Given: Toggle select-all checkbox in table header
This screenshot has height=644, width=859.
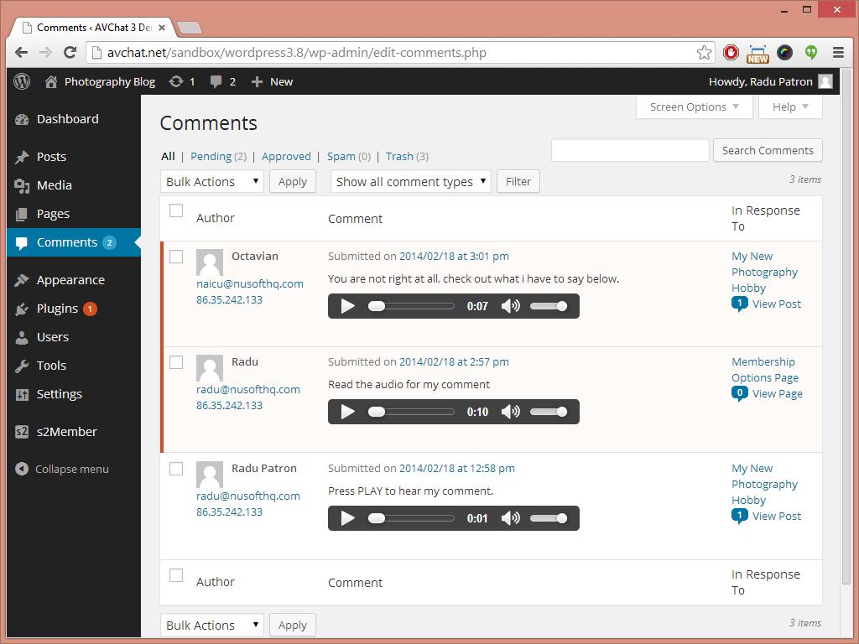Looking at the screenshot, I should click(176, 210).
